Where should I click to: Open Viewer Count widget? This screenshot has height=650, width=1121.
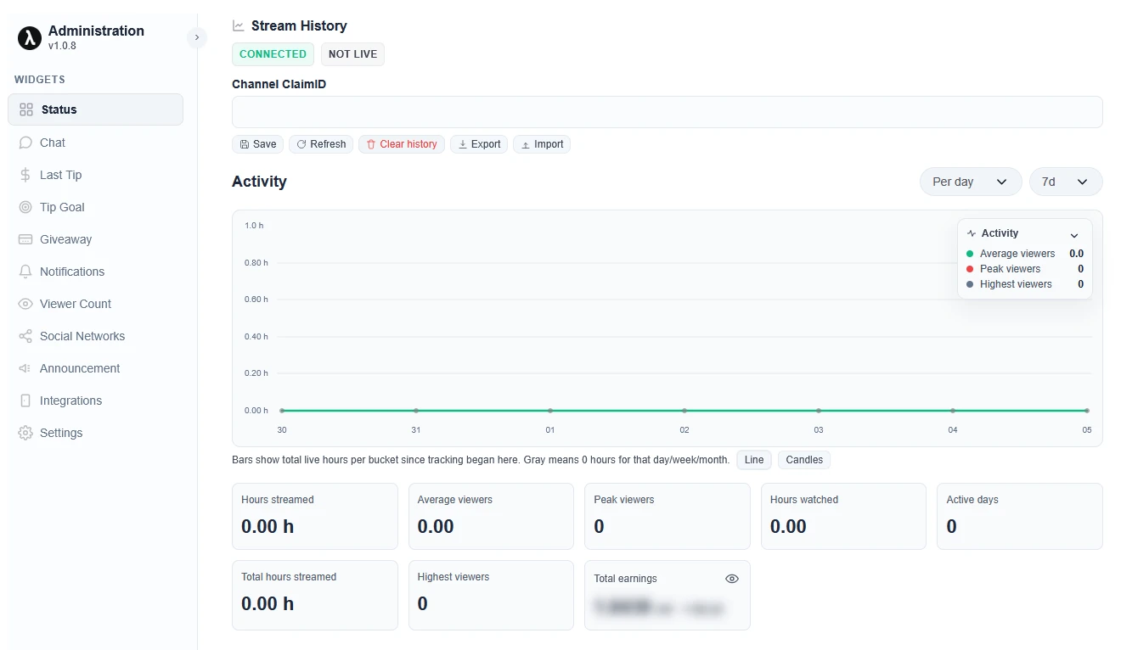pos(95,304)
